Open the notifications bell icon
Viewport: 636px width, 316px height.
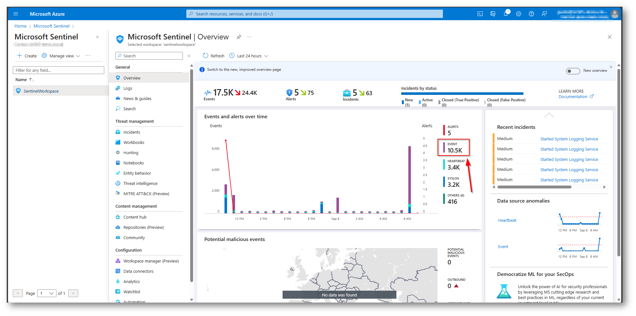506,14
